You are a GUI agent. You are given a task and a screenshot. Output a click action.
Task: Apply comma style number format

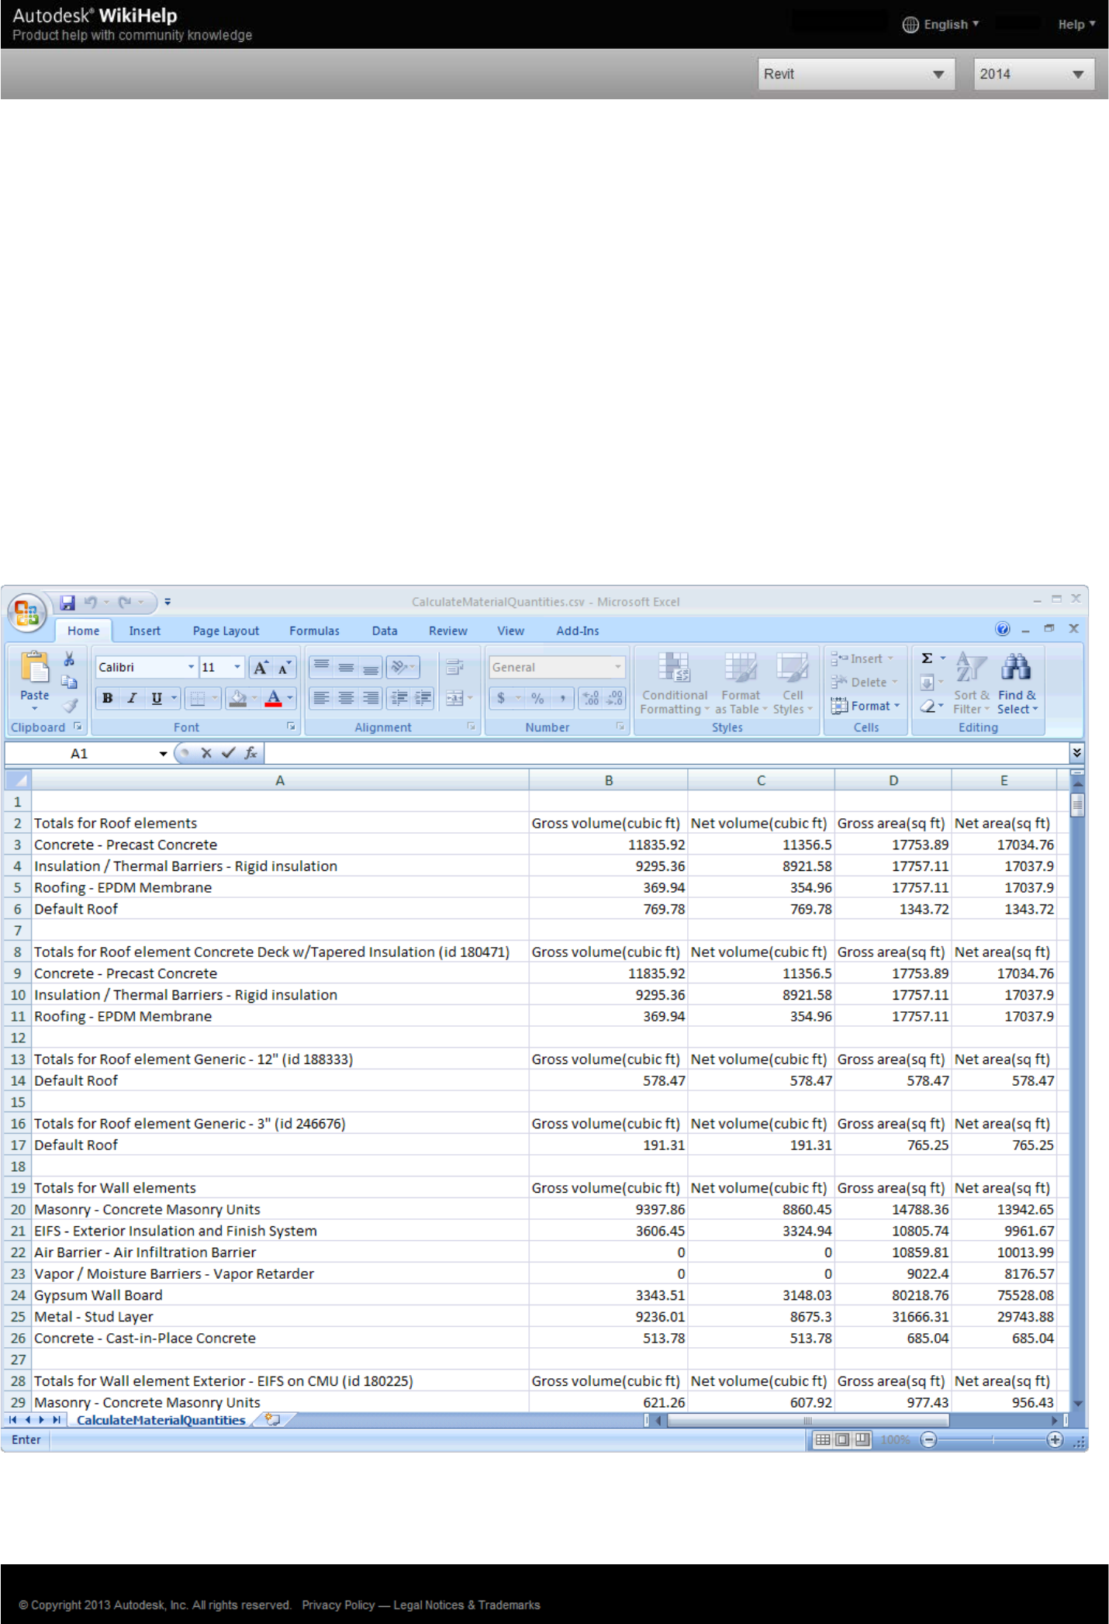[x=562, y=699]
